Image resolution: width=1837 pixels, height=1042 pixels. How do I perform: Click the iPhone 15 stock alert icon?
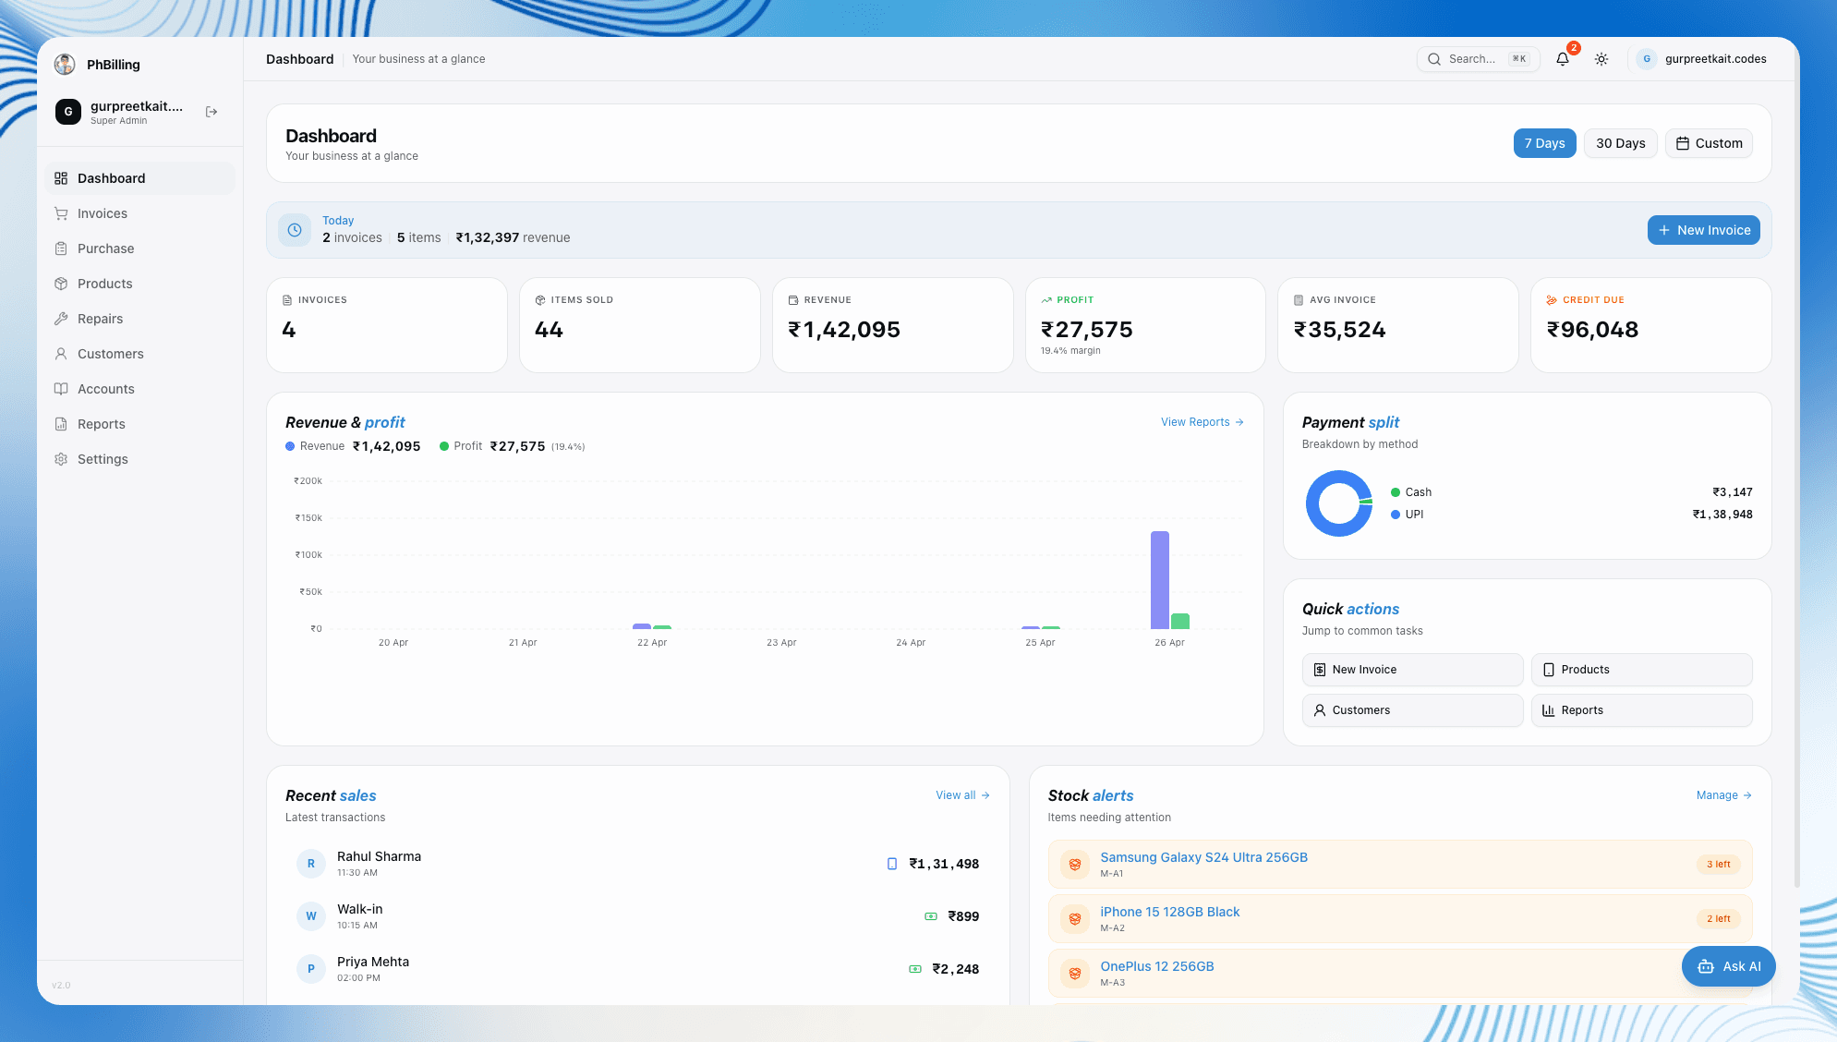(x=1075, y=919)
